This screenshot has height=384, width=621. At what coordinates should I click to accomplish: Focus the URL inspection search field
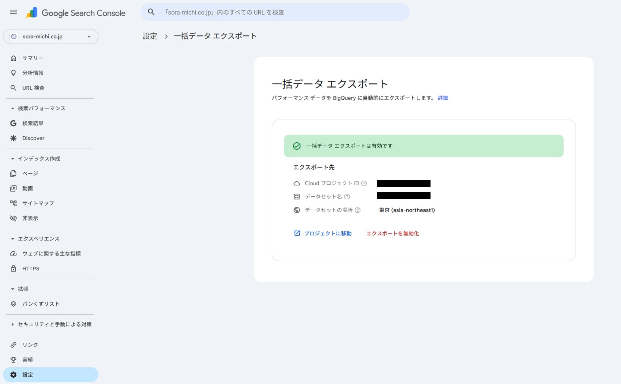click(275, 12)
